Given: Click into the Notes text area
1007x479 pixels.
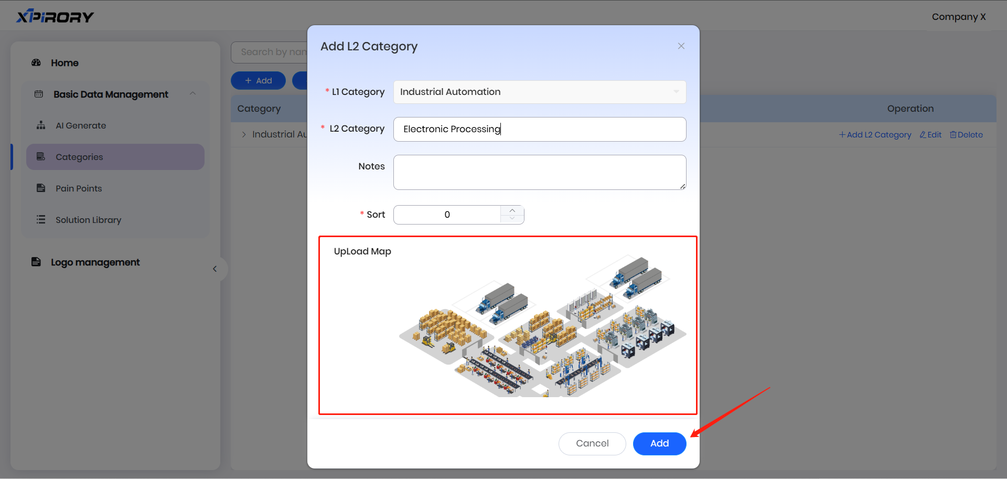Looking at the screenshot, I should click(539, 172).
